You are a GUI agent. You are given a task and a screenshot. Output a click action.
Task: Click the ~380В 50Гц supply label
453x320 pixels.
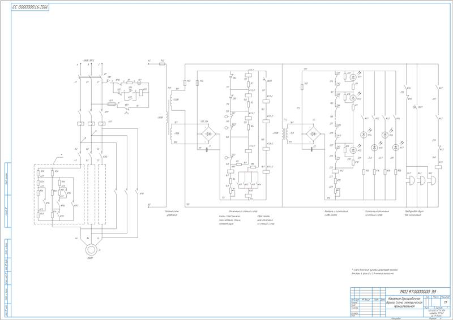click(x=88, y=60)
